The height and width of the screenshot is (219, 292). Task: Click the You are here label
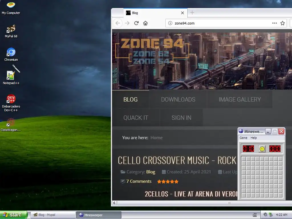pos(135,138)
